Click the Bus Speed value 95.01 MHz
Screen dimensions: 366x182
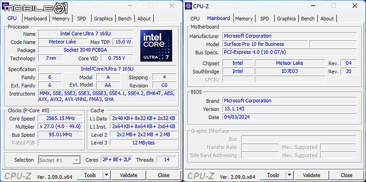(x=61, y=135)
